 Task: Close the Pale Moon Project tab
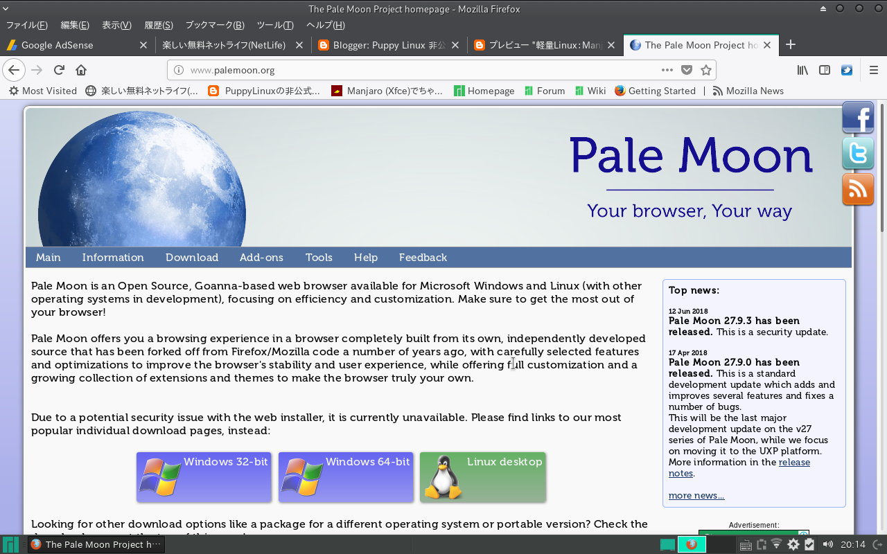coord(767,45)
